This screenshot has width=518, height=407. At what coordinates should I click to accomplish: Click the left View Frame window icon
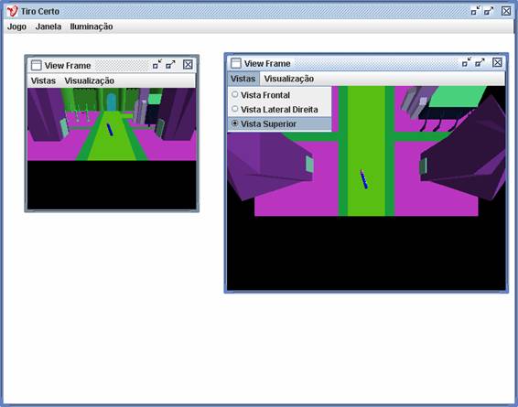click(x=36, y=65)
